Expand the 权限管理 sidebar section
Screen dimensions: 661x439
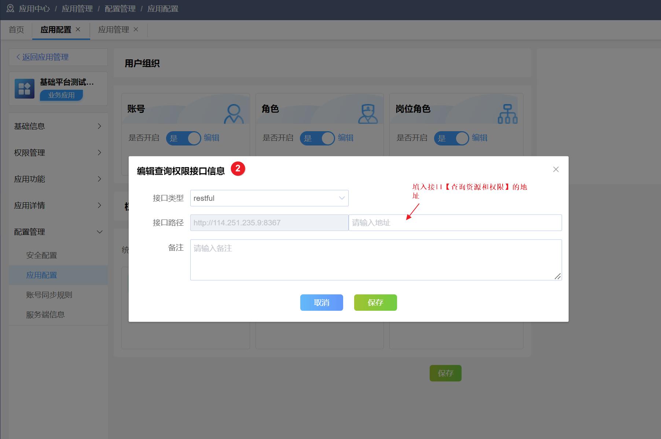(x=58, y=152)
